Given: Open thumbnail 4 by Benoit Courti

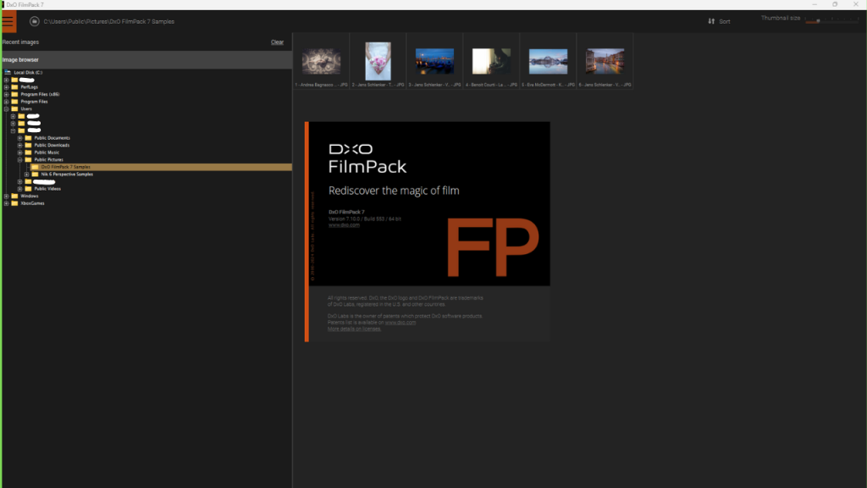Looking at the screenshot, I should [492, 61].
